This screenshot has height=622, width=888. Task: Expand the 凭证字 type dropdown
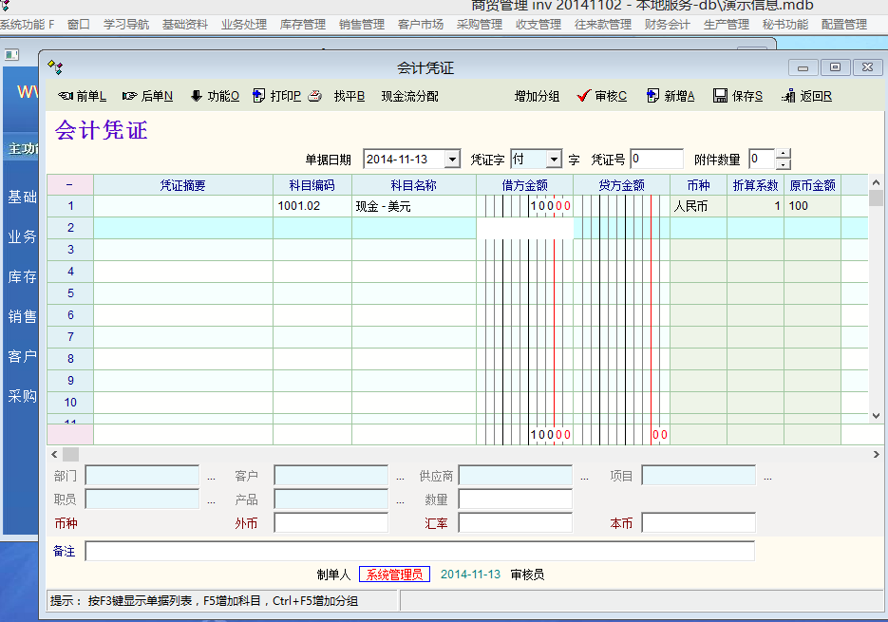click(x=553, y=160)
